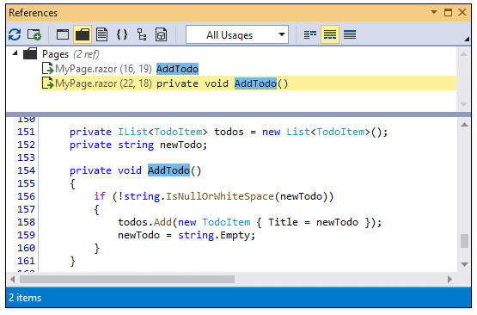Click code preview scroll down arrow
The image size is (477, 315).
pyautogui.click(x=464, y=264)
